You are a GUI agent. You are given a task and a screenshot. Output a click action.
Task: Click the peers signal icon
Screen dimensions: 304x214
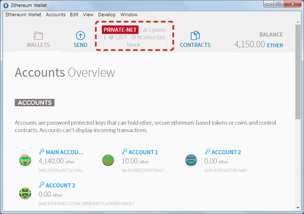click(x=145, y=30)
